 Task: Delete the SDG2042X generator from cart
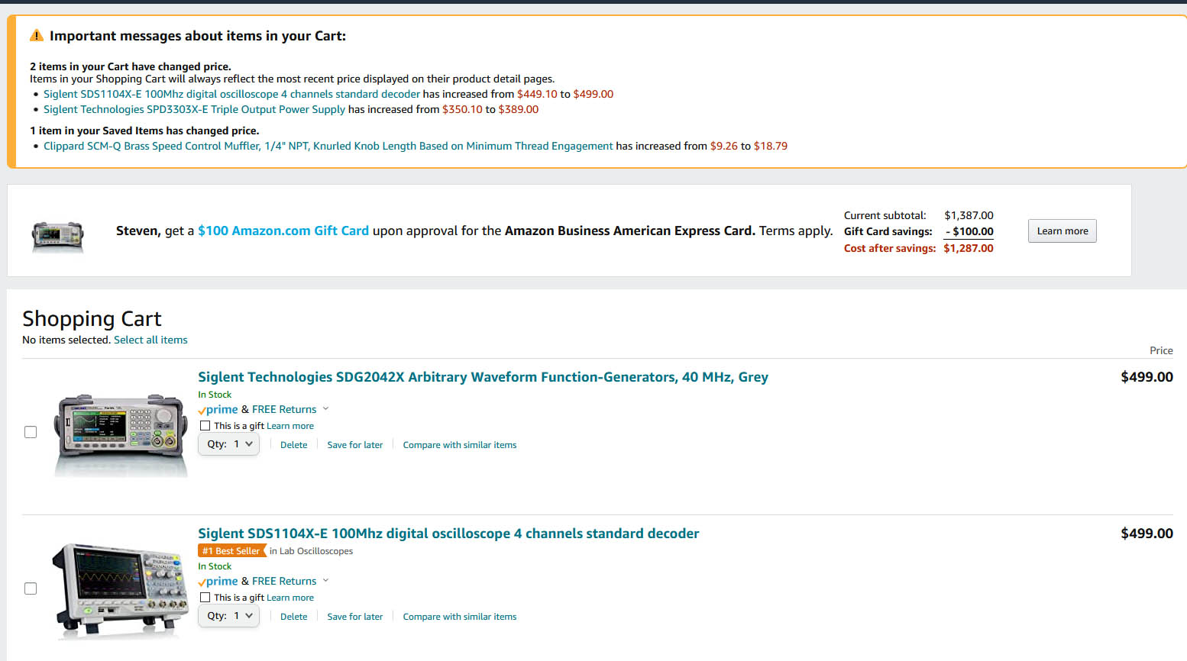tap(293, 445)
